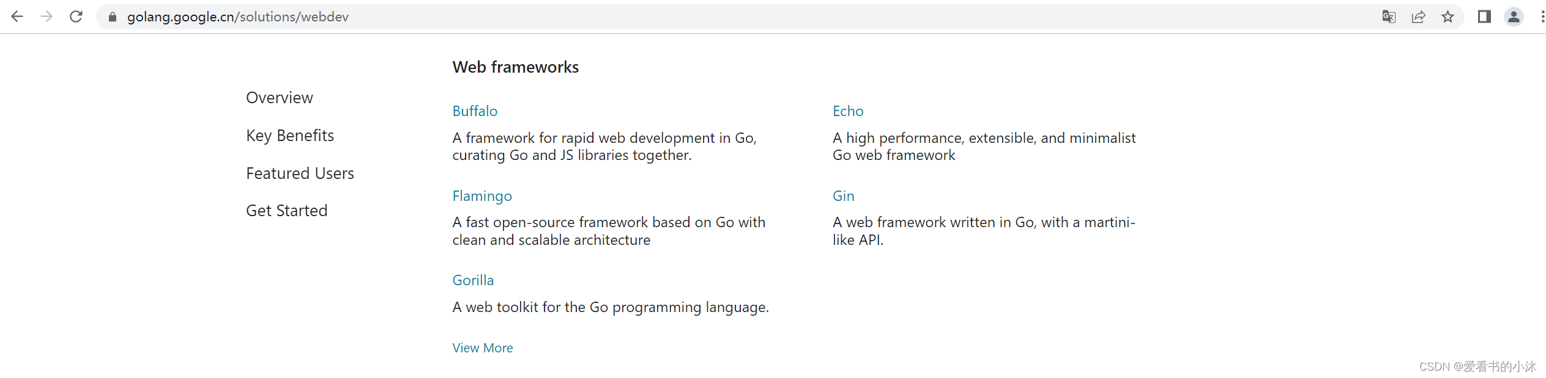Navigate to Get Started section
This screenshot has height=378, width=1546.
point(286,211)
